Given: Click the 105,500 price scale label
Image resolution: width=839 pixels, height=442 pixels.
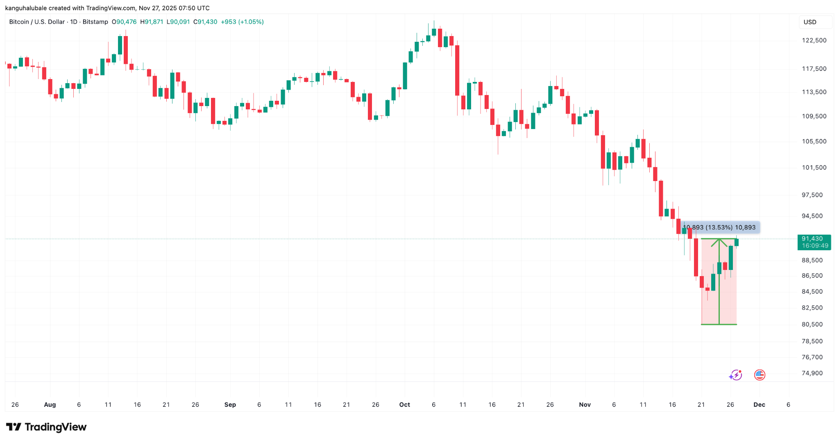Looking at the screenshot, I should (x=814, y=141).
